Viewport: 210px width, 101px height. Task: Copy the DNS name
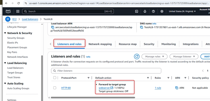(141, 27)
